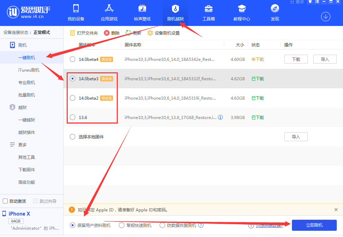Click the red 删除 delete button

(112, 33)
